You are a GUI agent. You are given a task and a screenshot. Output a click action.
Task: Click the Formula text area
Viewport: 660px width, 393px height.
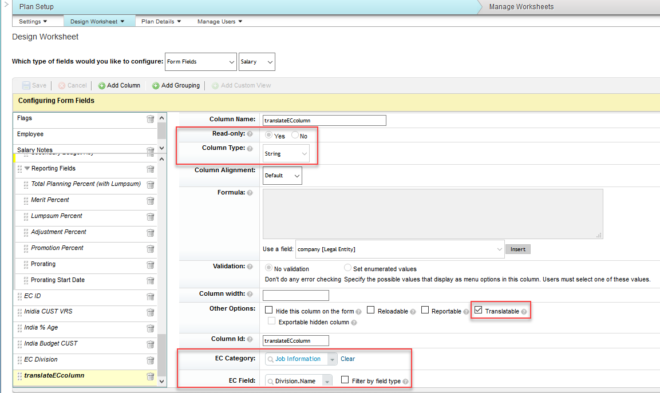tap(433, 214)
